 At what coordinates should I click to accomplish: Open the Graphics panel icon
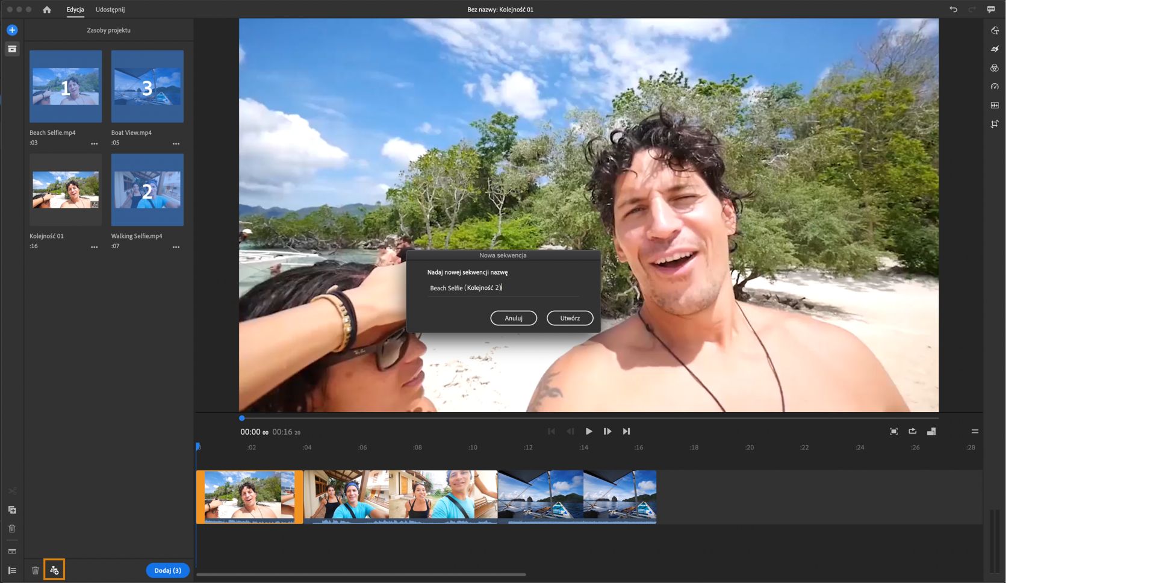tap(995, 30)
